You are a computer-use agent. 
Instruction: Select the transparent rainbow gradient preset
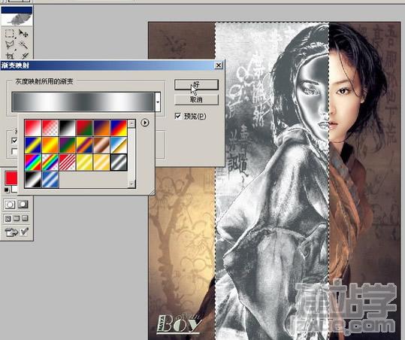[50, 162]
